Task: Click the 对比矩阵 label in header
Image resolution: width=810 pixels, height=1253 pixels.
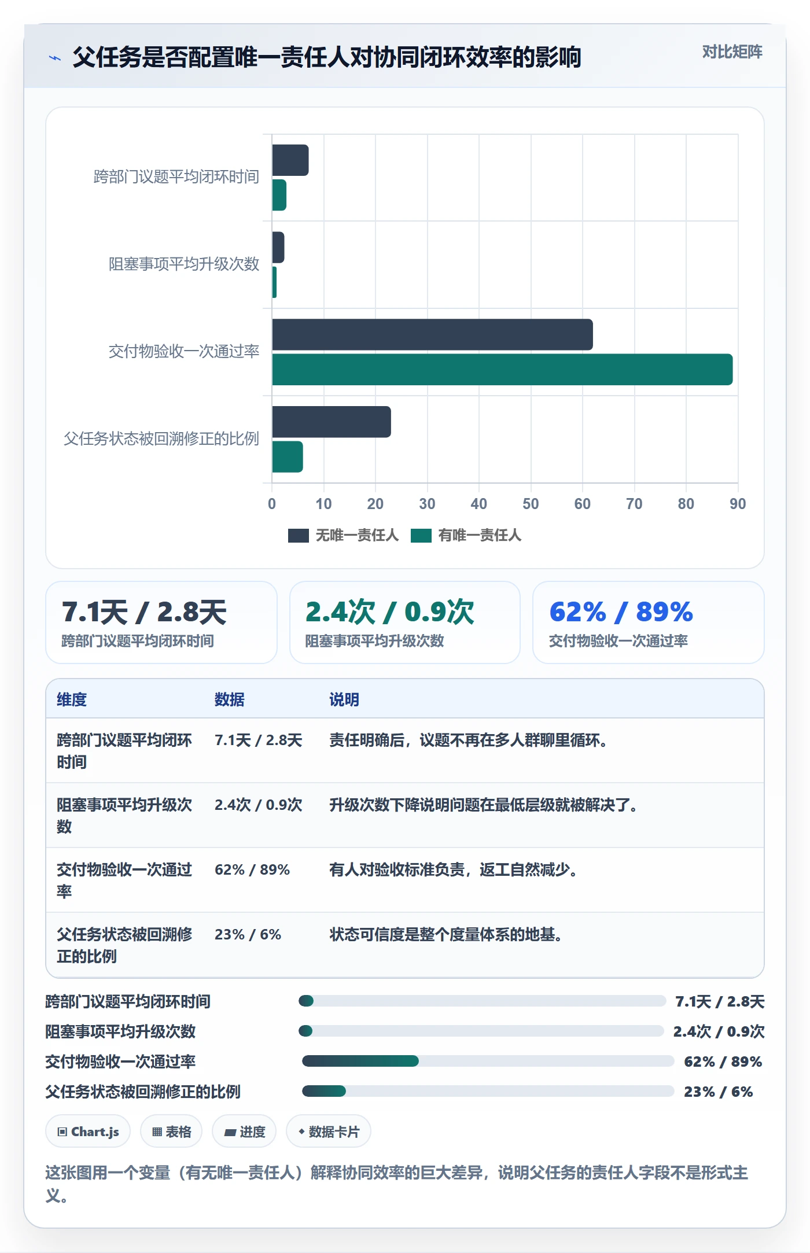Action: pyautogui.click(x=732, y=52)
